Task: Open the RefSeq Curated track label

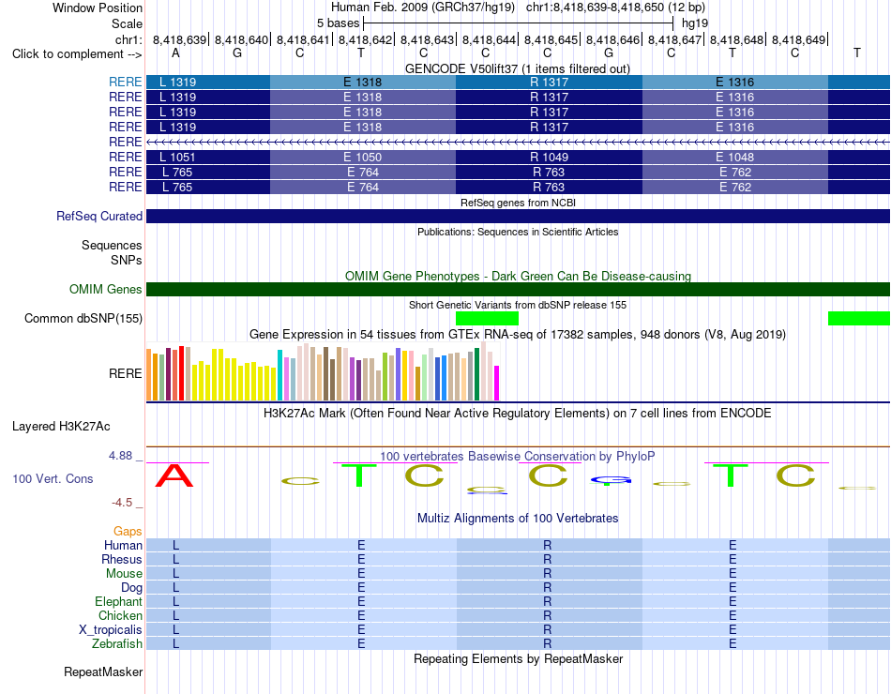Action: point(98,216)
